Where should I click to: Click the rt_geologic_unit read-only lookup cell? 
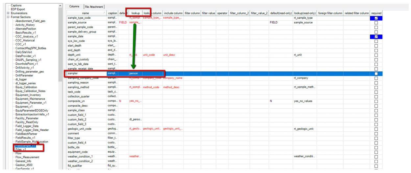pos(305,129)
